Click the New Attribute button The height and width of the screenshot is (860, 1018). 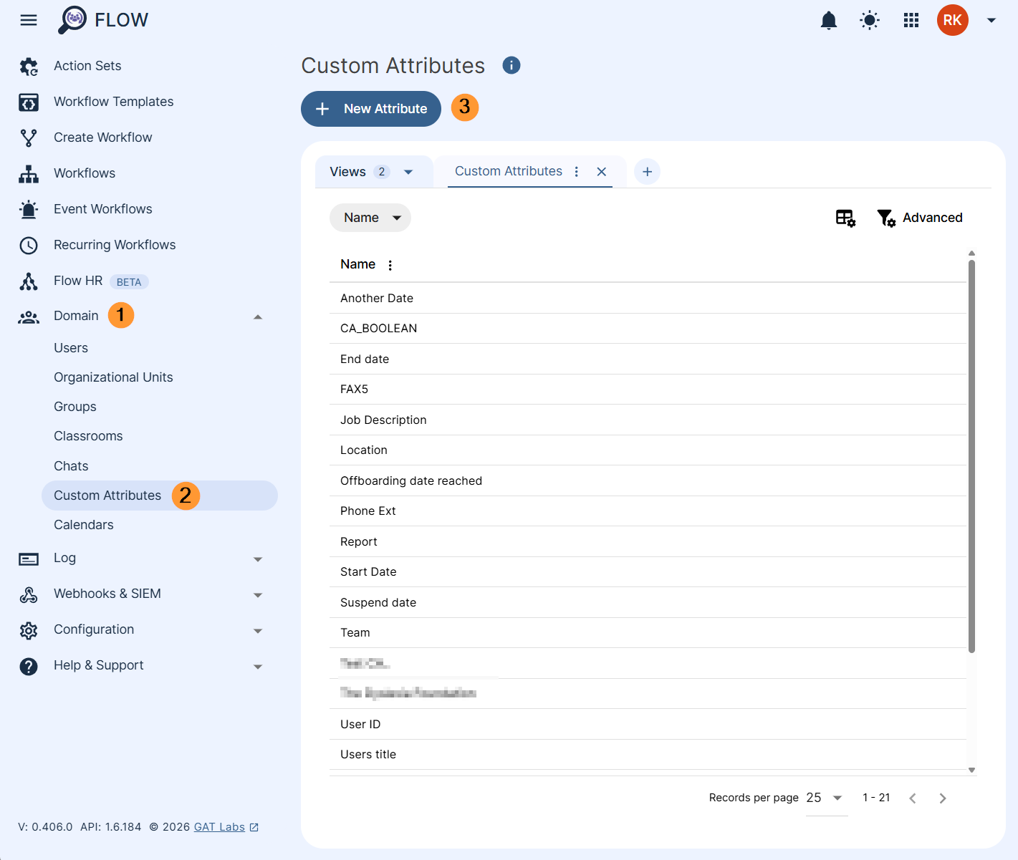(x=370, y=109)
